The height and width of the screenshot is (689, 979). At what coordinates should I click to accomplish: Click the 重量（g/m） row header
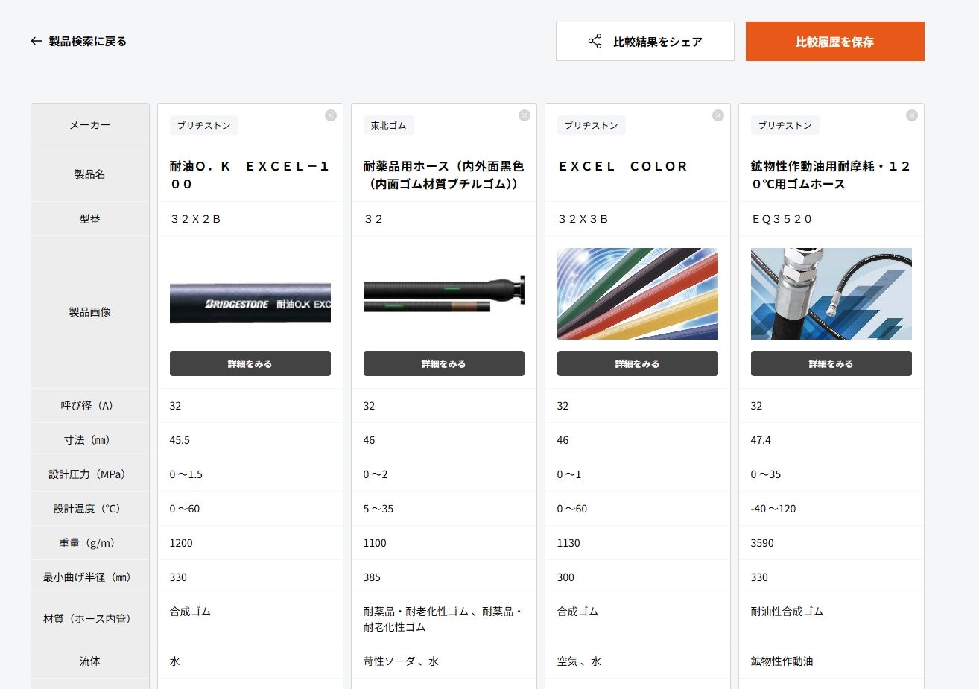pos(90,543)
